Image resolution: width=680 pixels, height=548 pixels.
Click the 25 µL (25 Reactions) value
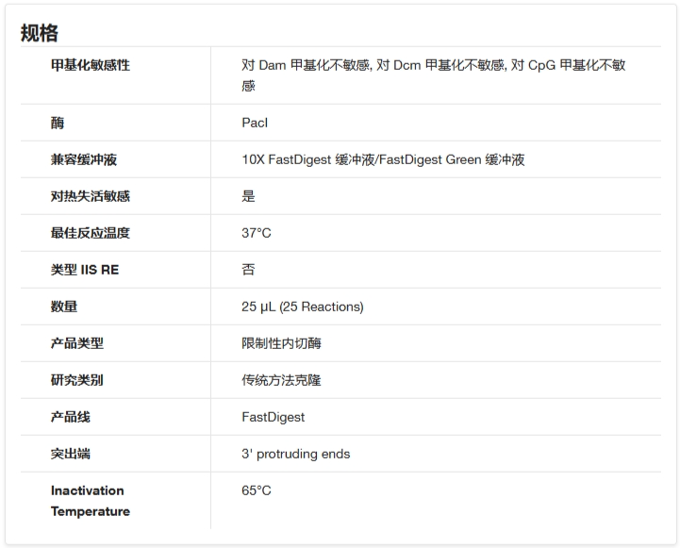pos(302,307)
